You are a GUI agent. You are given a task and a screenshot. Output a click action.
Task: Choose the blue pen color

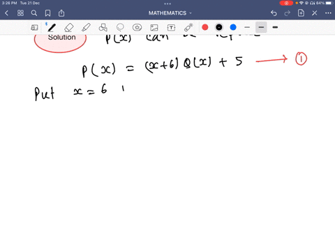pos(233,27)
